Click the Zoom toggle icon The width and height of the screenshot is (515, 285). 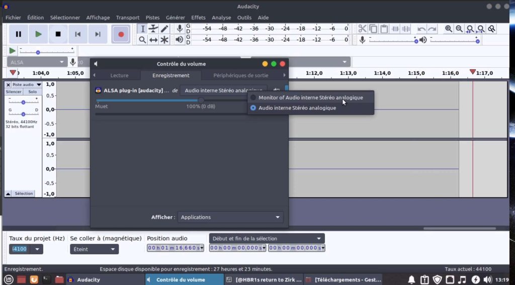(x=491, y=29)
